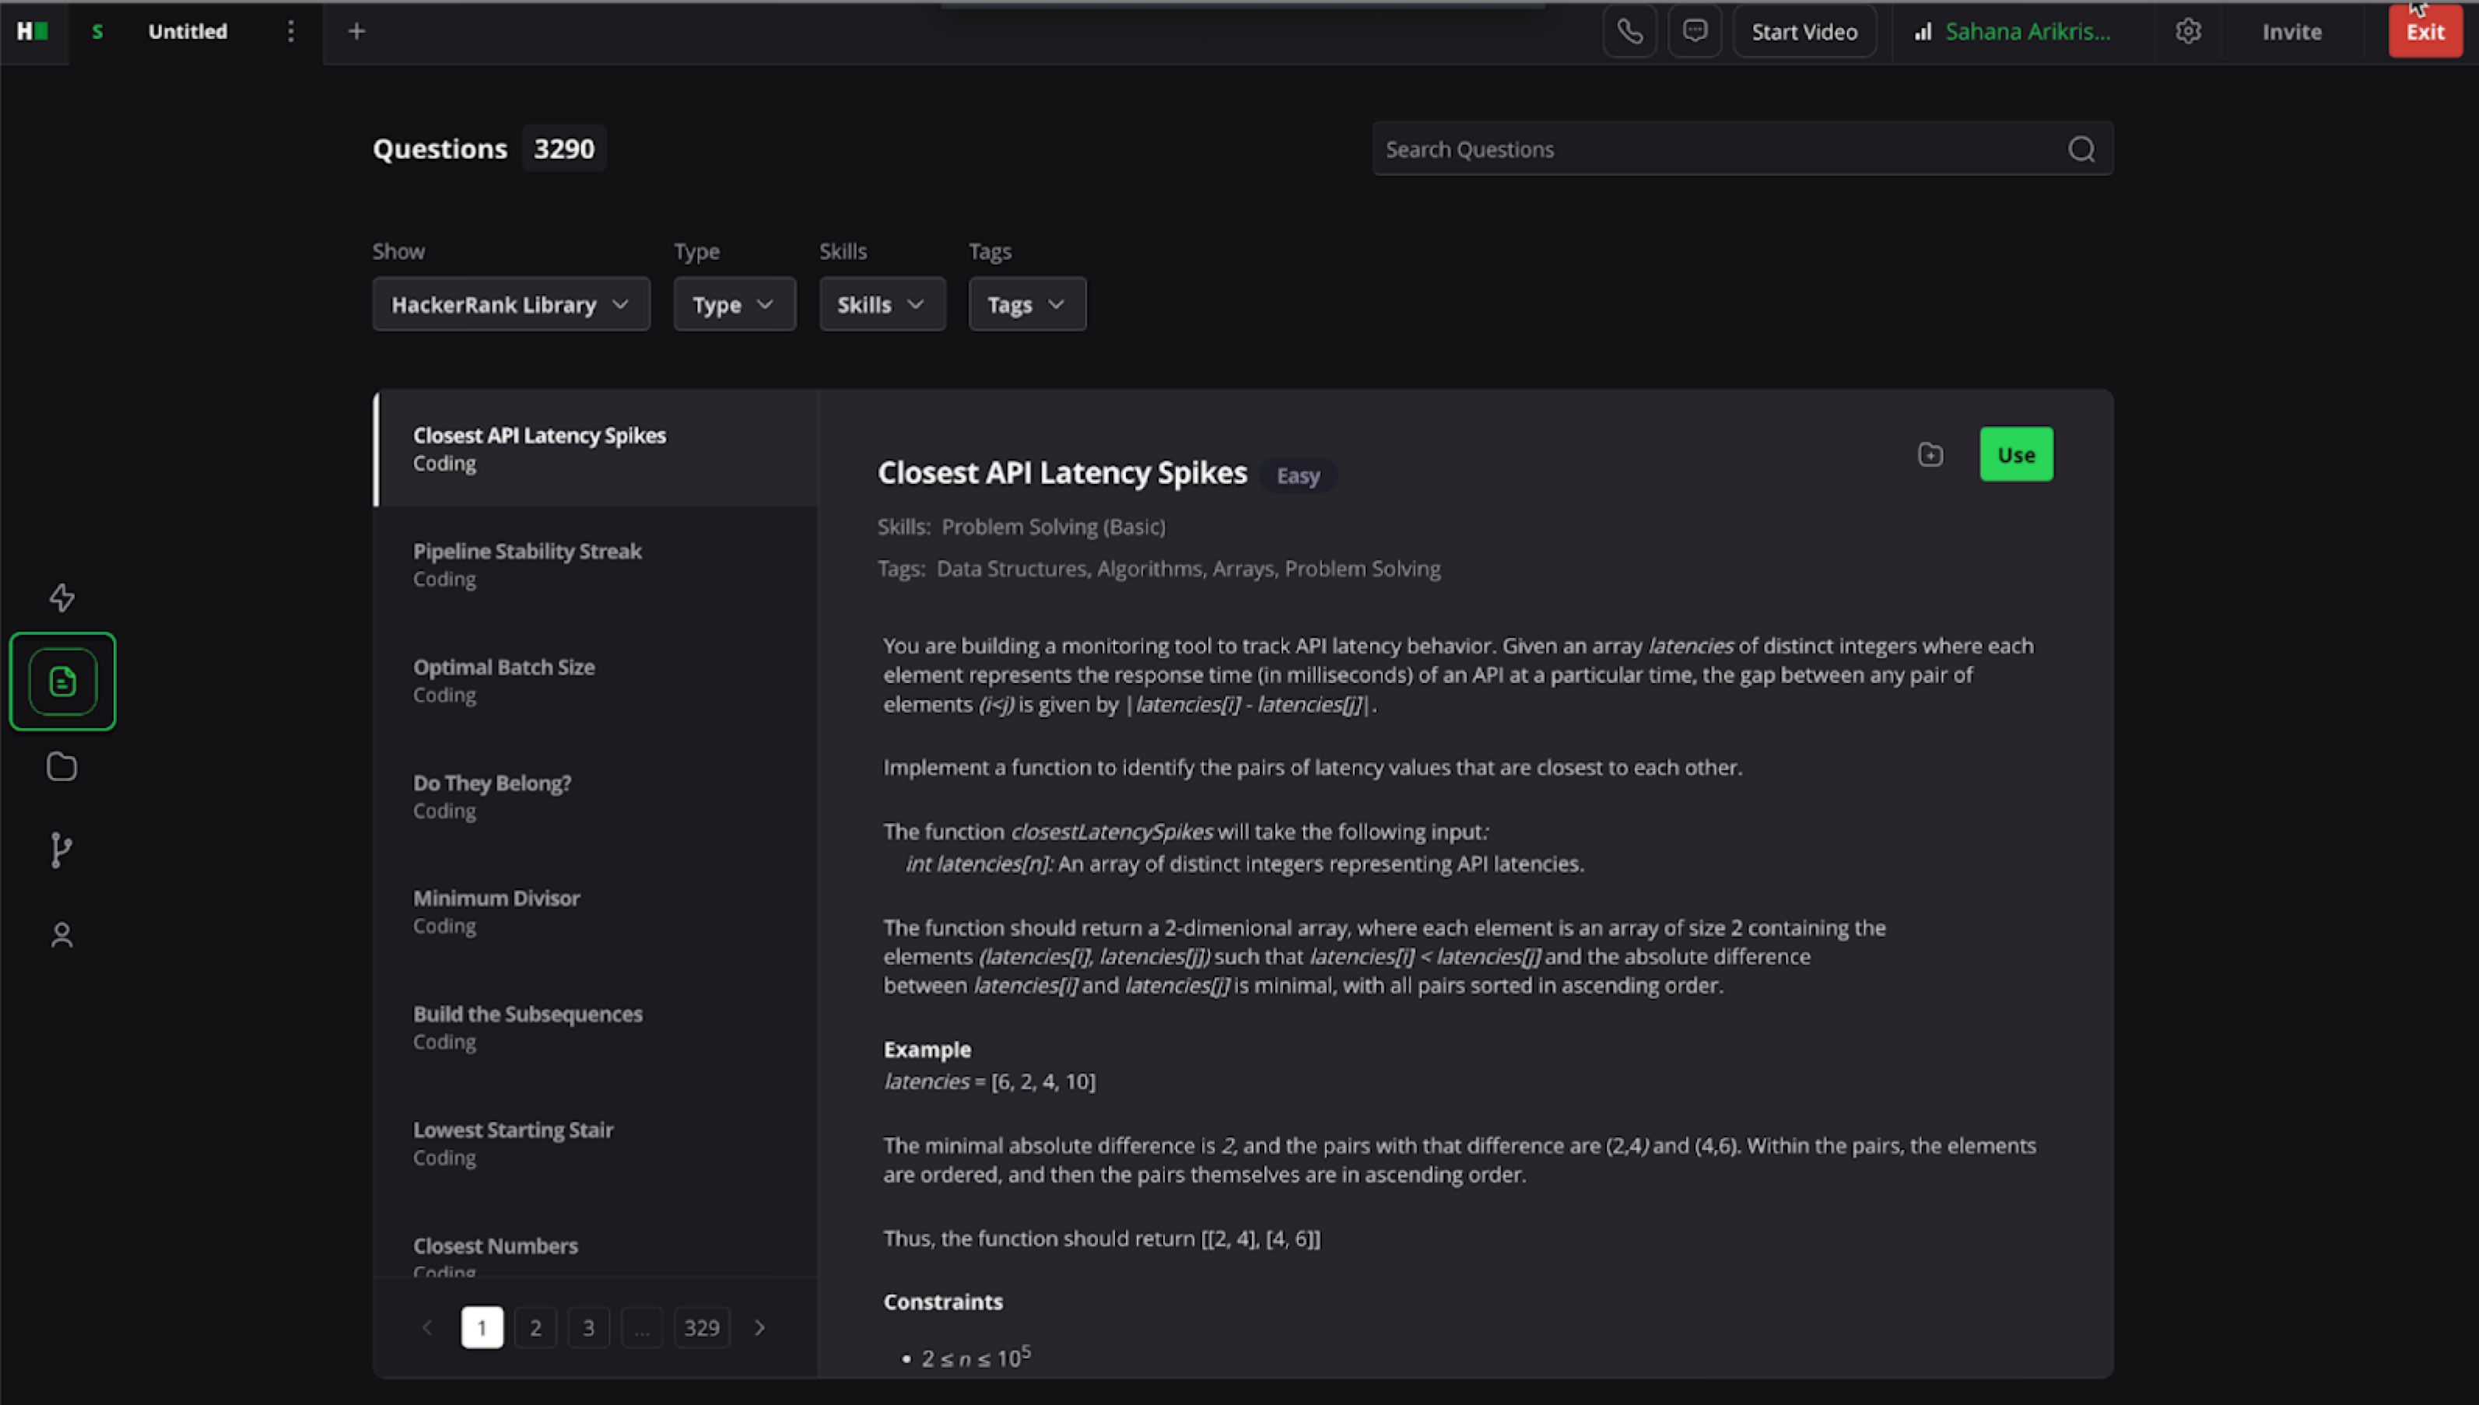Select the questions document sidebar icon
This screenshot has height=1405, width=2479.
(63, 681)
